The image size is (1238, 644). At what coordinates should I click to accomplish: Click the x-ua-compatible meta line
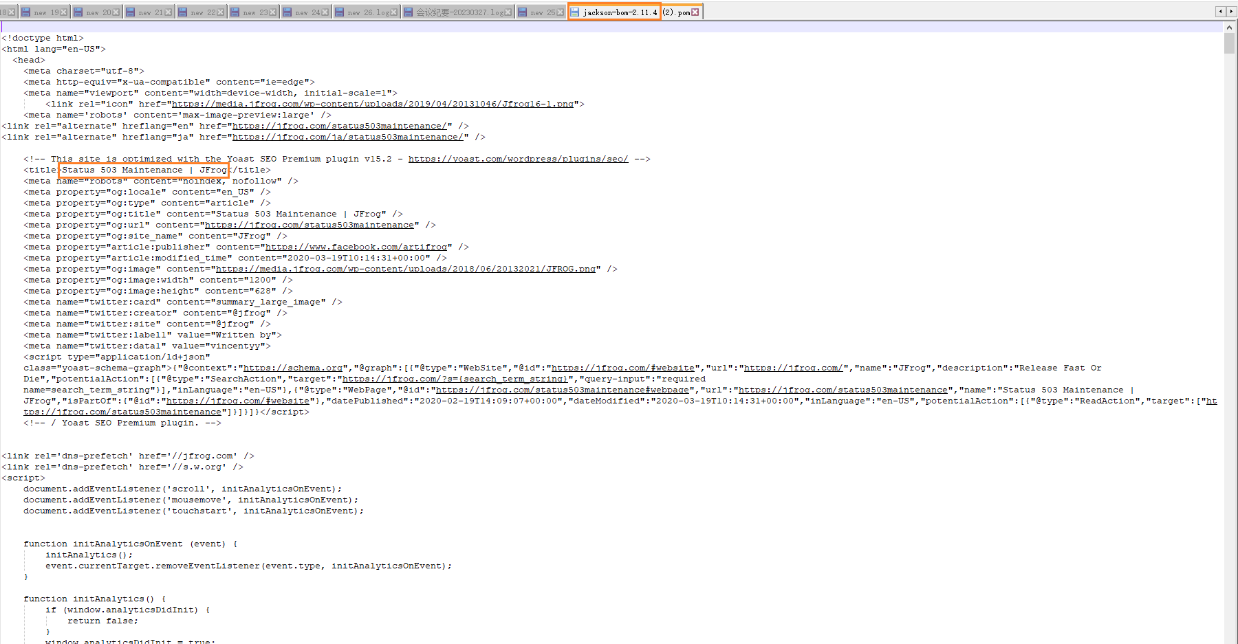tap(169, 82)
